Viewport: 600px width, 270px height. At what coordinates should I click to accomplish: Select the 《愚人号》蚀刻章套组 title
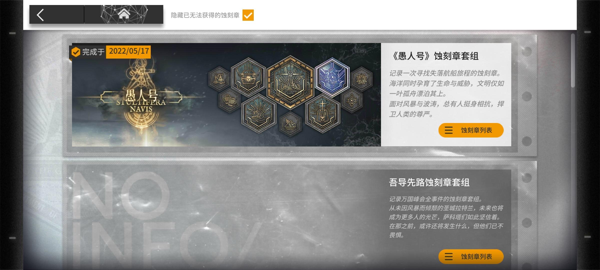pyautogui.click(x=434, y=56)
